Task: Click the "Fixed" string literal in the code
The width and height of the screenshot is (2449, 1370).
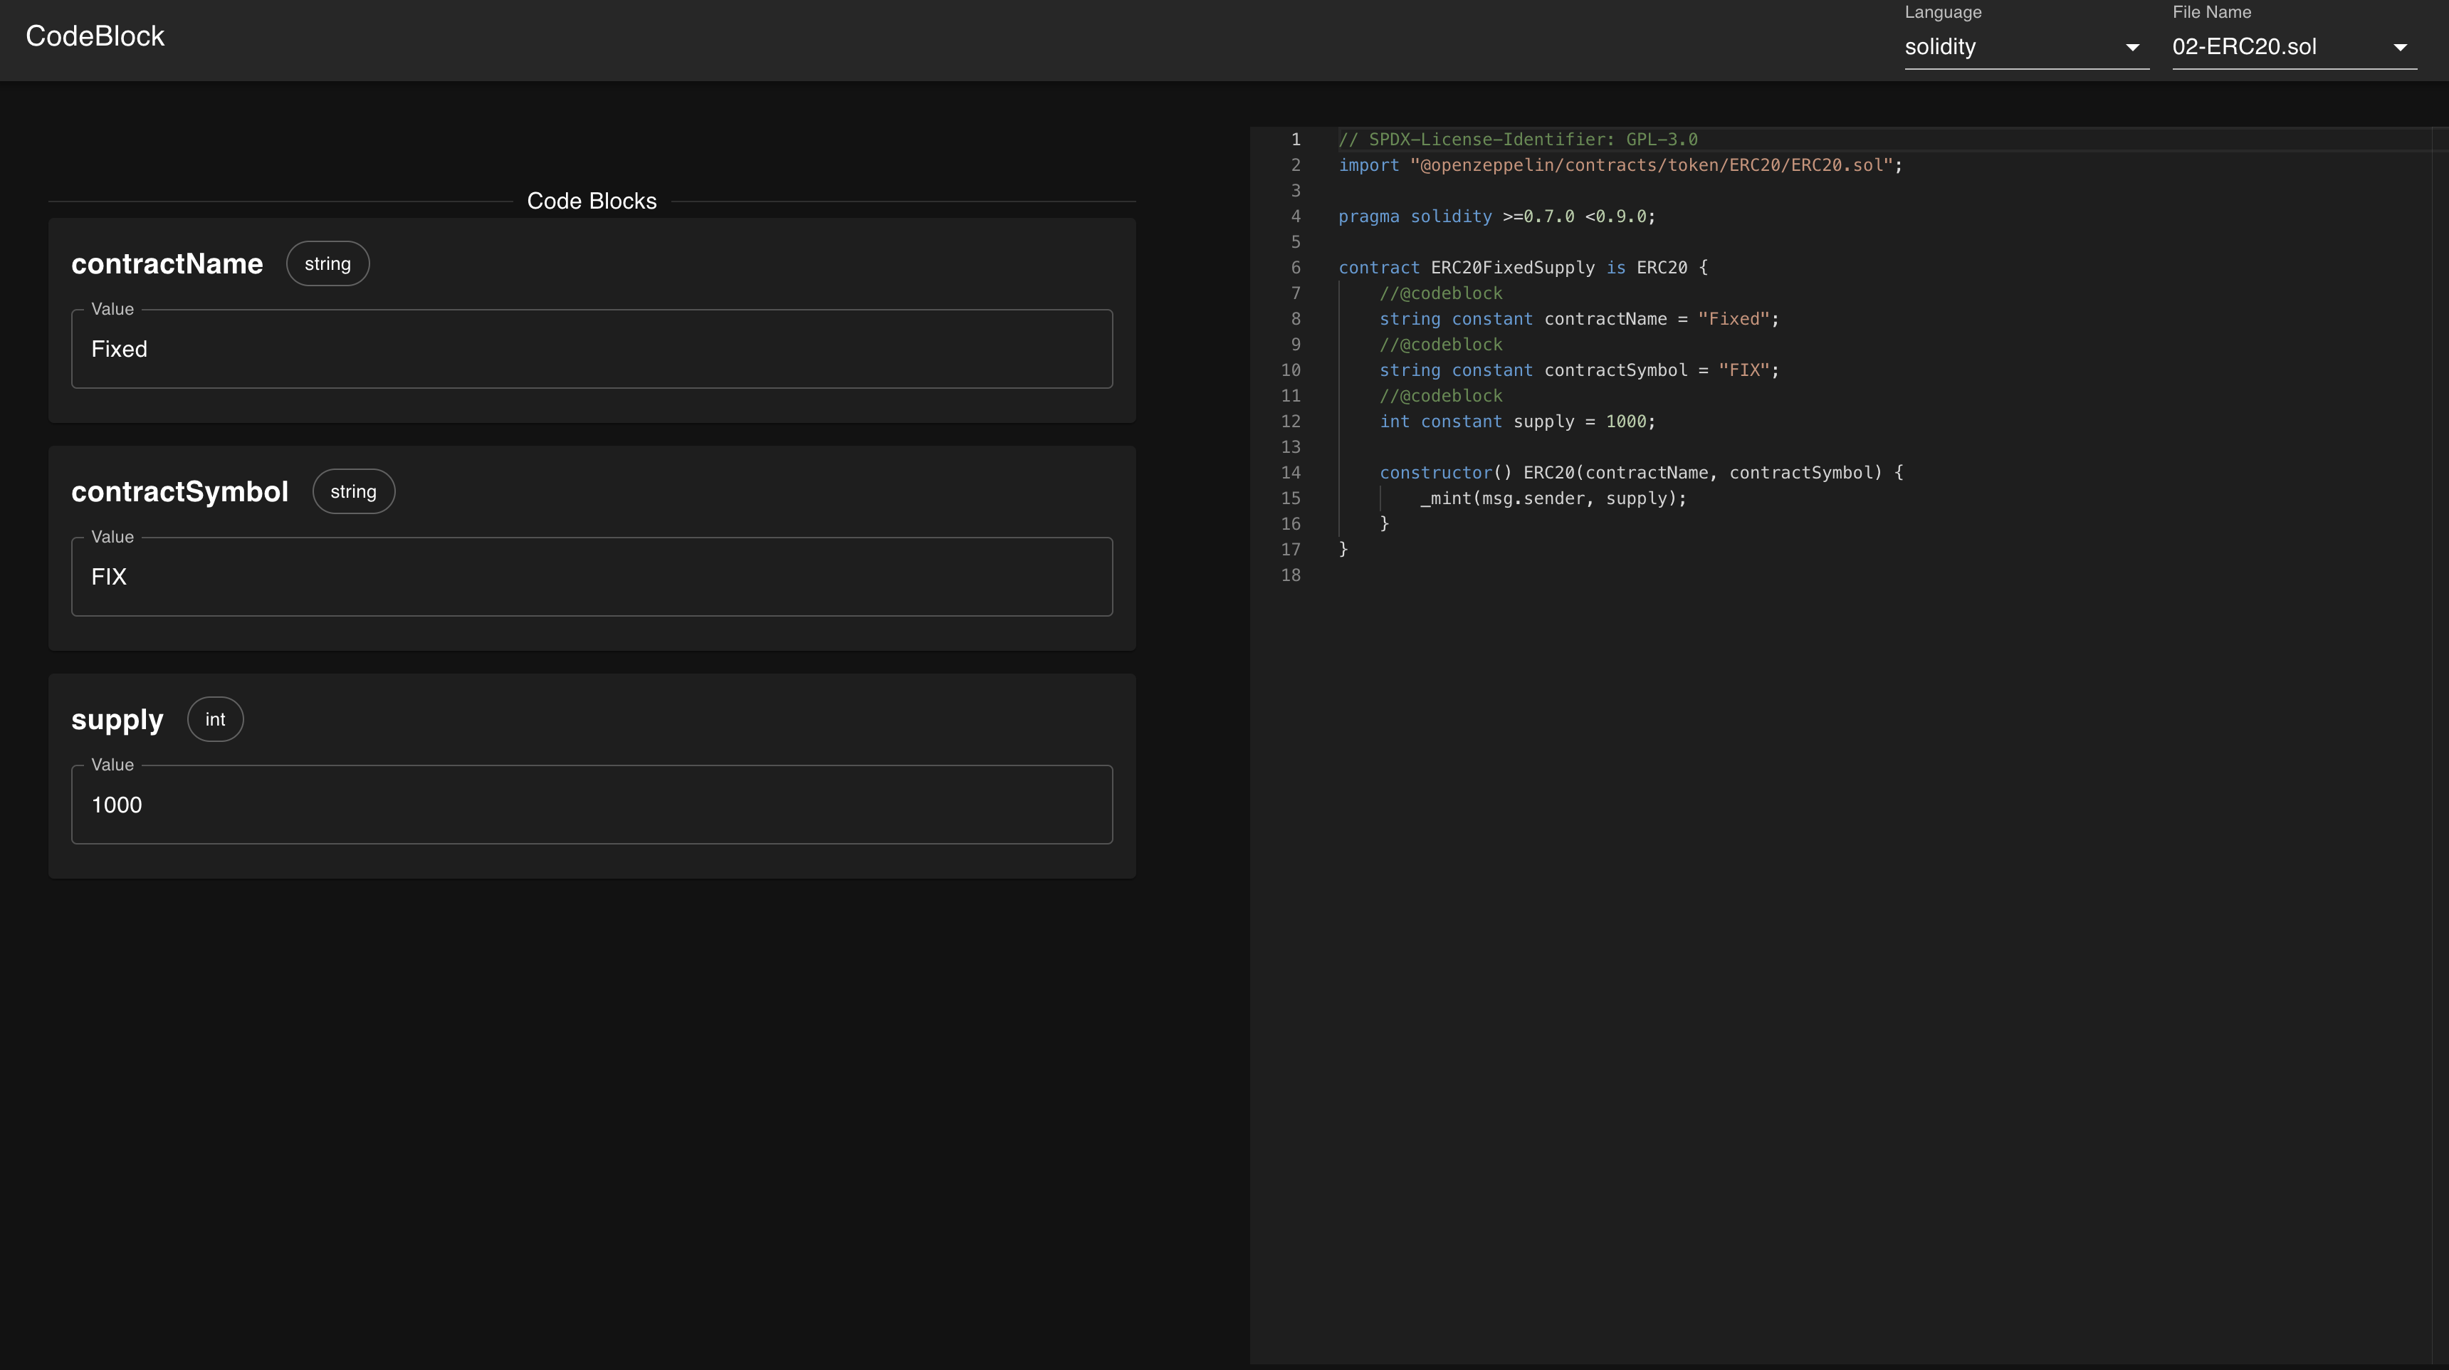Action: click(1733, 320)
